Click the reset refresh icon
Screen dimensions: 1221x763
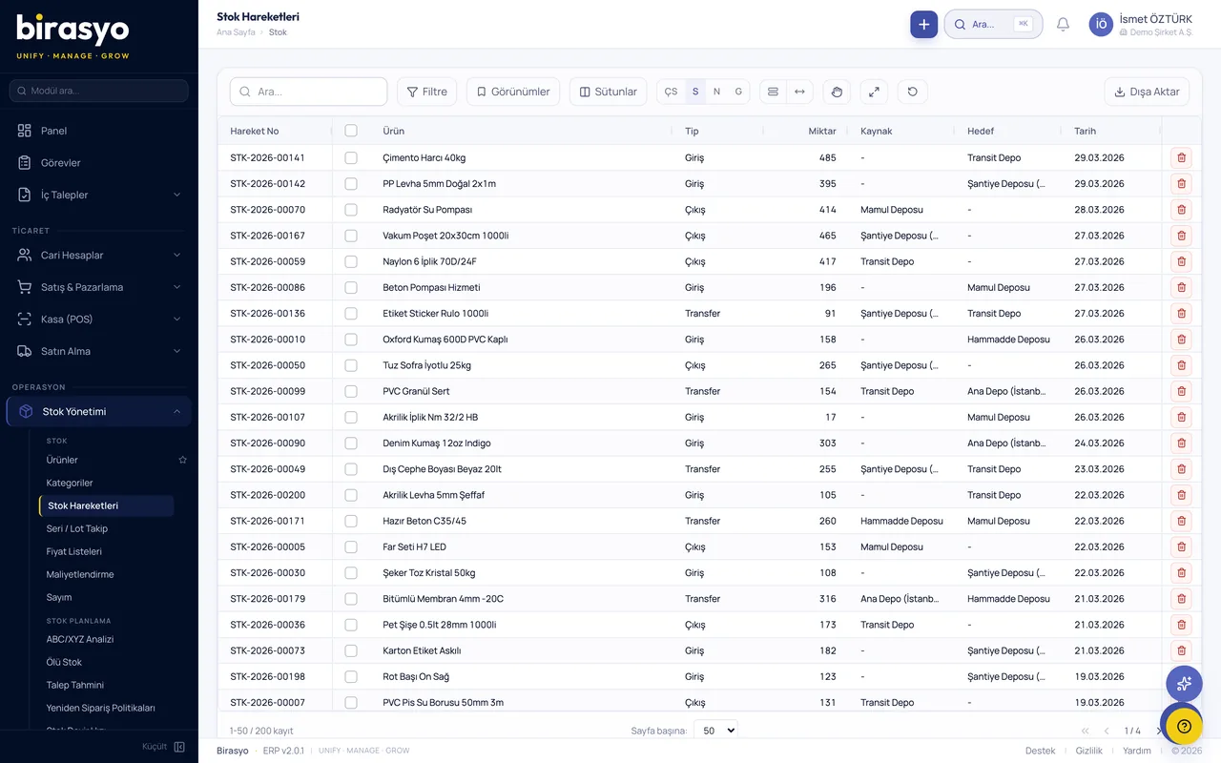click(x=912, y=92)
